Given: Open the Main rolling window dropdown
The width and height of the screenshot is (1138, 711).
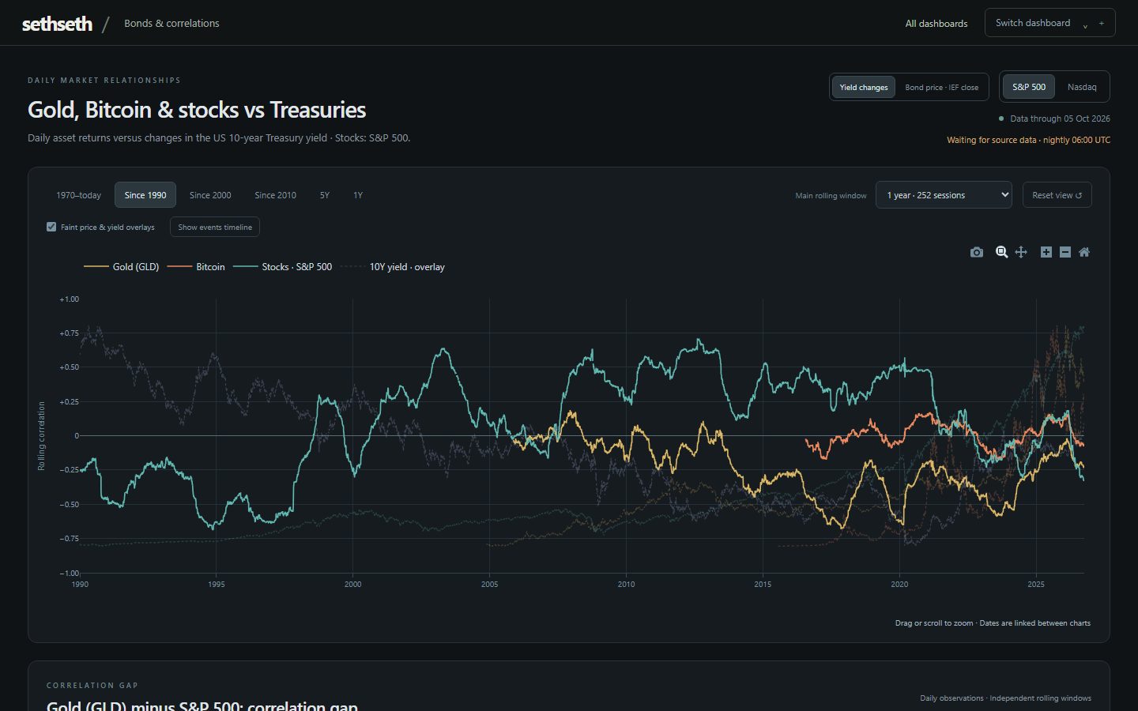Looking at the screenshot, I should click(944, 195).
